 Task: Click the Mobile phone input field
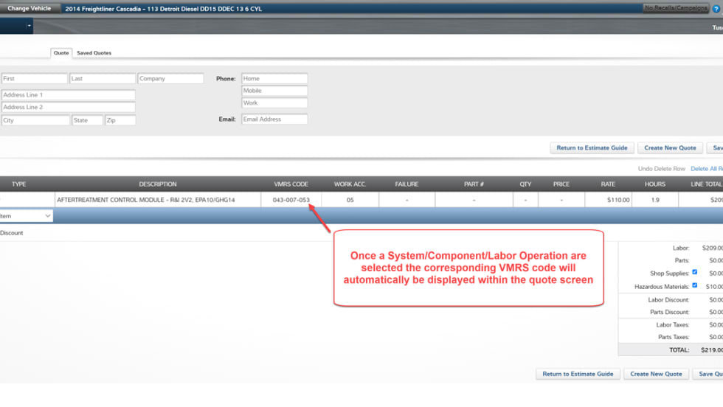[x=274, y=91]
